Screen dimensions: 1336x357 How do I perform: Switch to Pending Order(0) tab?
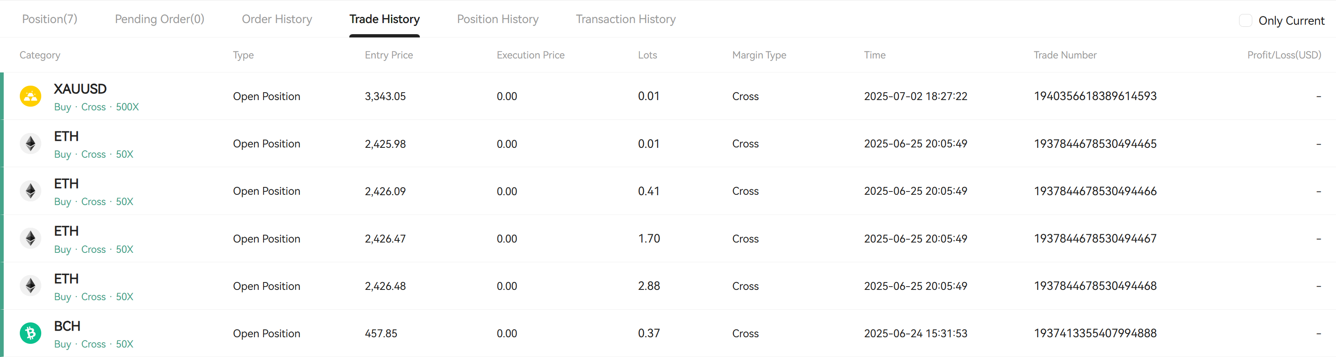pos(160,19)
